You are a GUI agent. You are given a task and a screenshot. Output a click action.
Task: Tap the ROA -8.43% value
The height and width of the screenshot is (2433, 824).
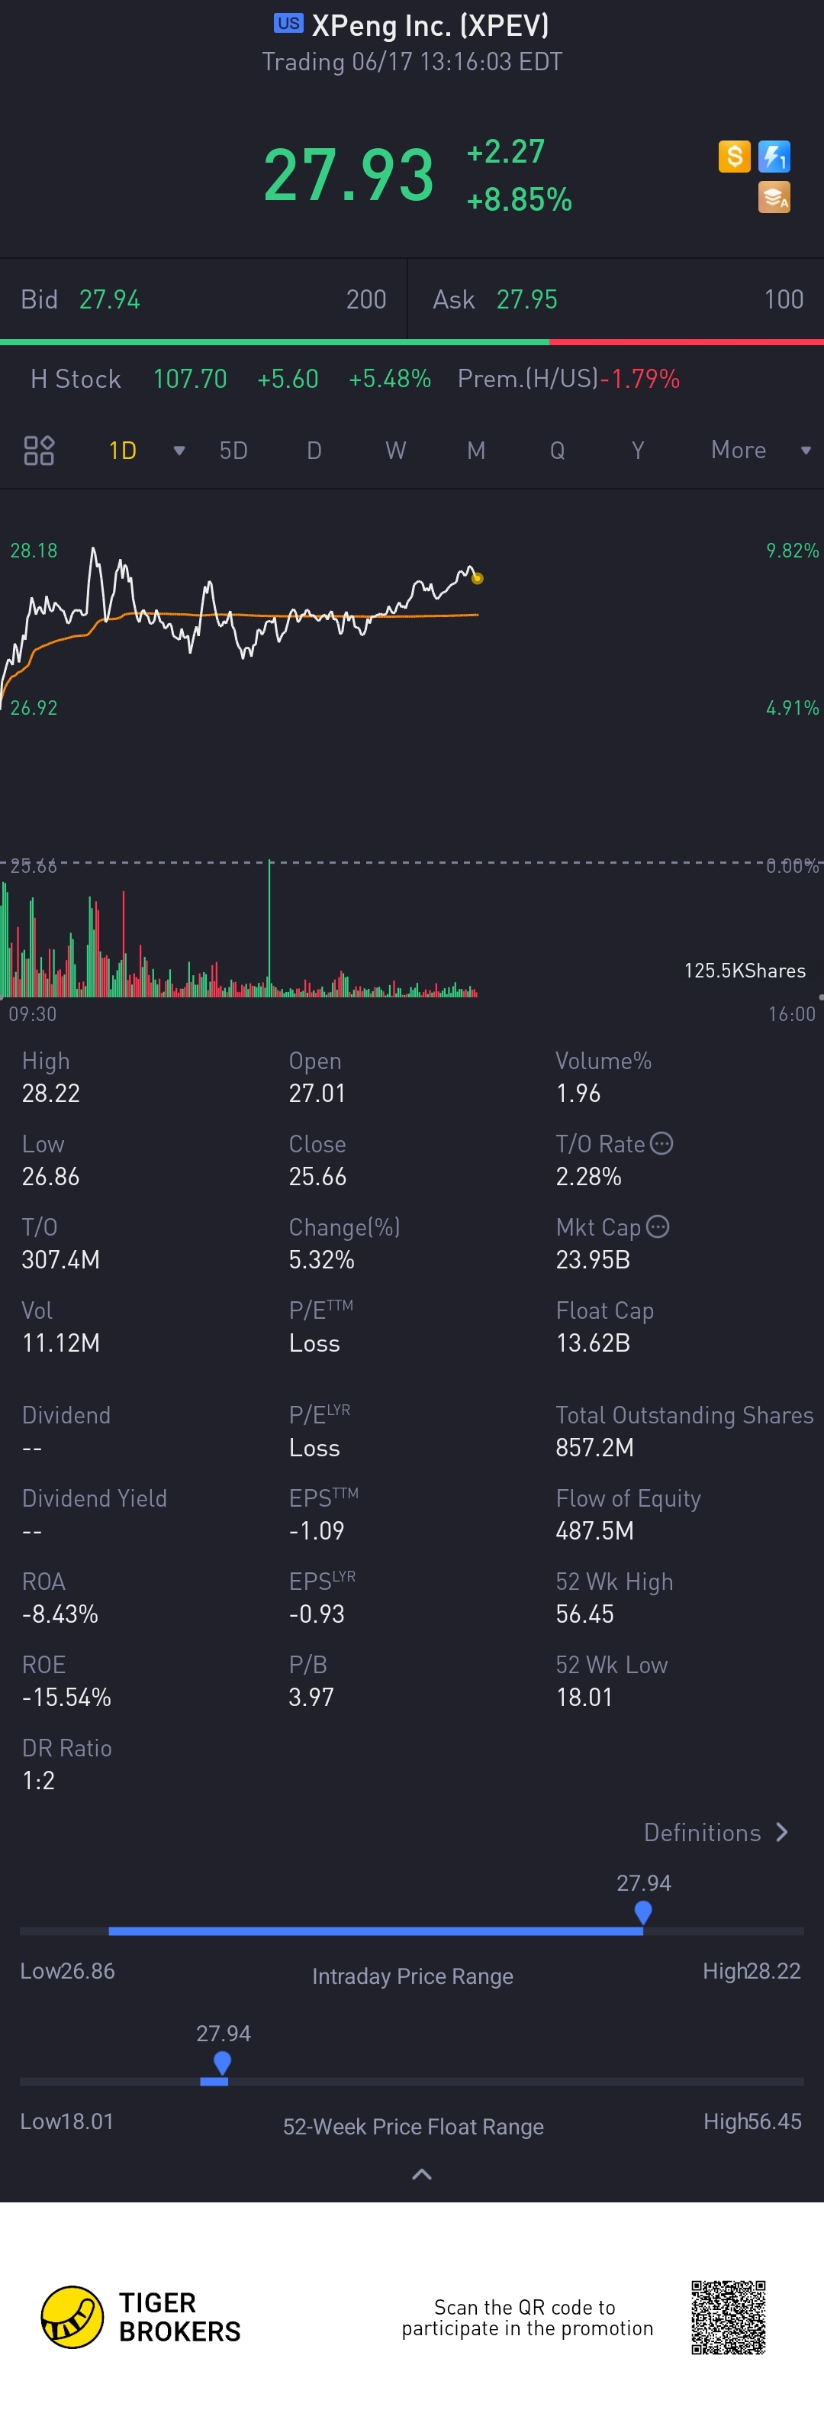(60, 1614)
